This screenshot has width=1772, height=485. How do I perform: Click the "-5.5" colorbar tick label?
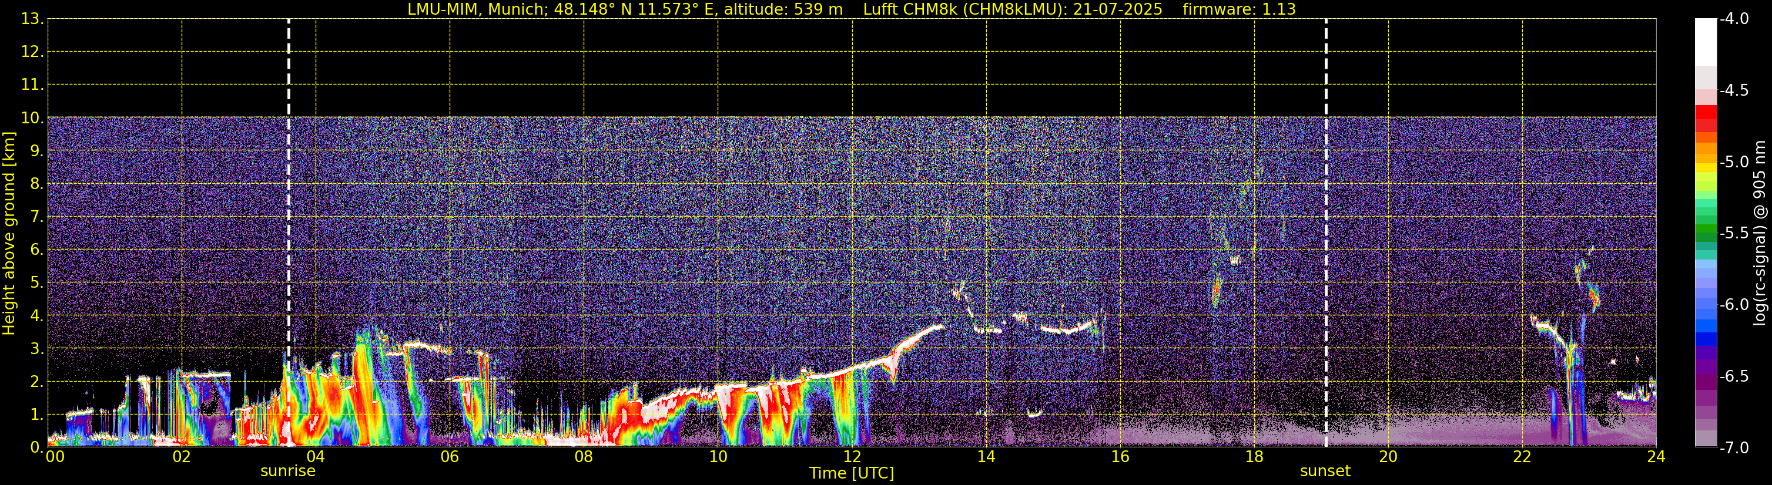(x=1734, y=234)
